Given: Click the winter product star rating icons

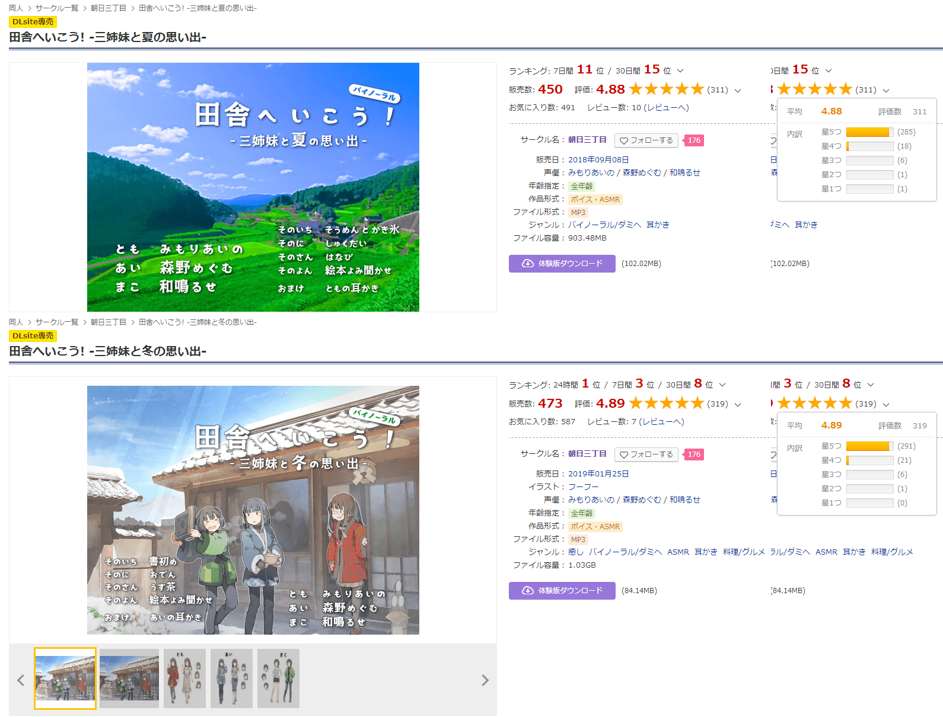Looking at the screenshot, I should (x=667, y=404).
